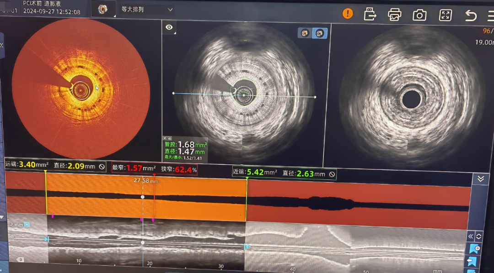Click the orange warning alert icon

click(x=348, y=14)
